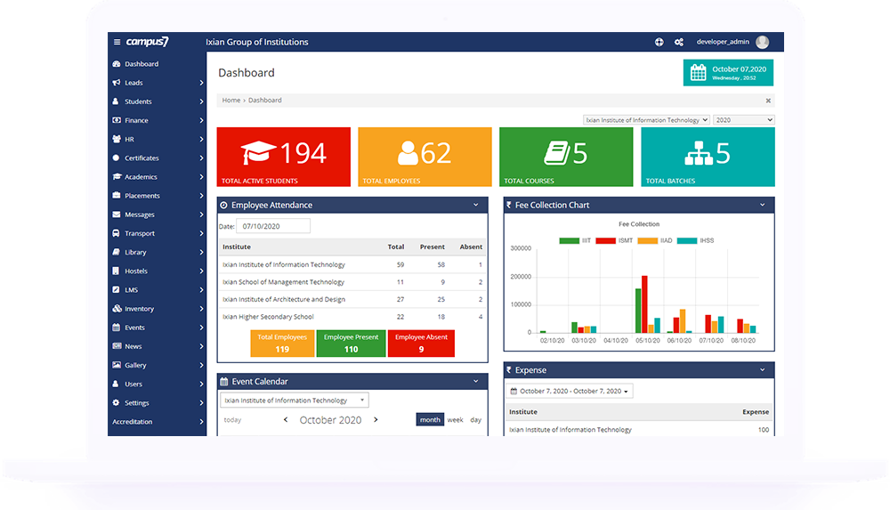Click the HR group icon
This screenshot has height=510, width=890.
pos(117,139)
